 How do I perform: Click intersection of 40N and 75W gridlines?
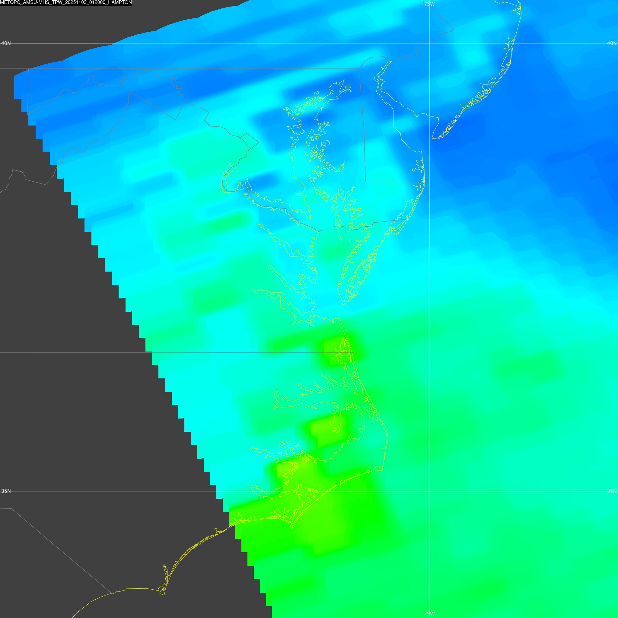pyautogui.click(x=429, y=43)
